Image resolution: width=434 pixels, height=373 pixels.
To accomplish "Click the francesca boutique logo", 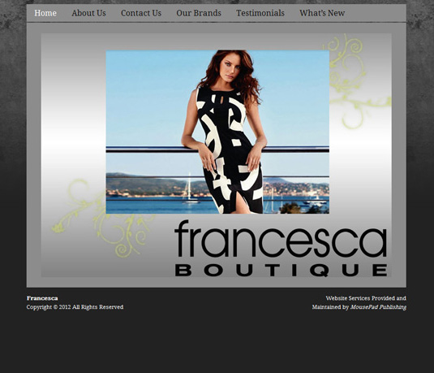I will [x=281, y=248].
